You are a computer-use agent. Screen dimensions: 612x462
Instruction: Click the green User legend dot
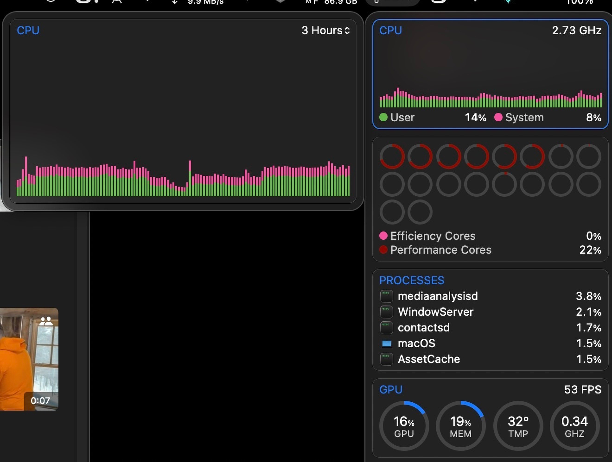coord(383,117)
